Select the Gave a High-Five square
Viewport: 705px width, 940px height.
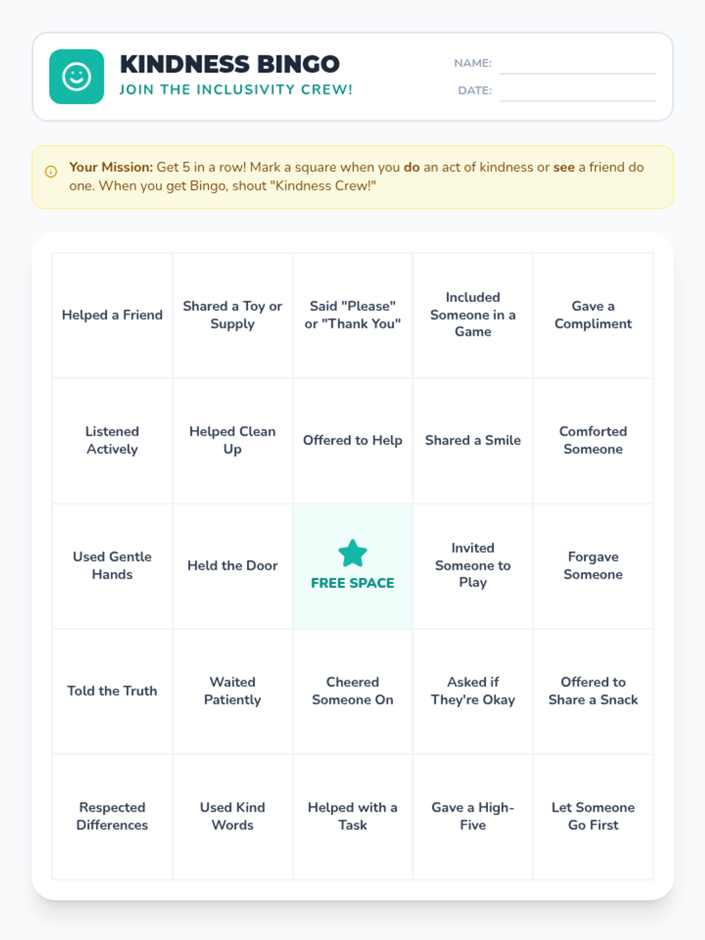coord(473,817)
